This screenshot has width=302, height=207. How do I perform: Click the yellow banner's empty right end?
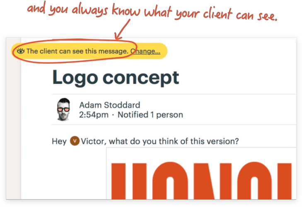point(164,51)
